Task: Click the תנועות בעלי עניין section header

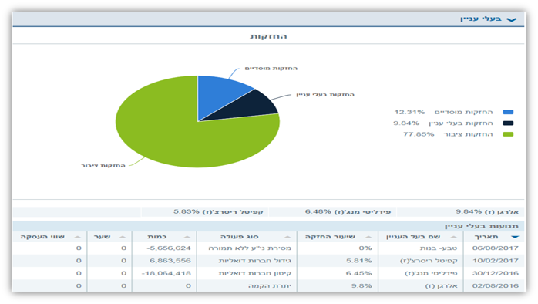Action: click(x=482, y=226)
